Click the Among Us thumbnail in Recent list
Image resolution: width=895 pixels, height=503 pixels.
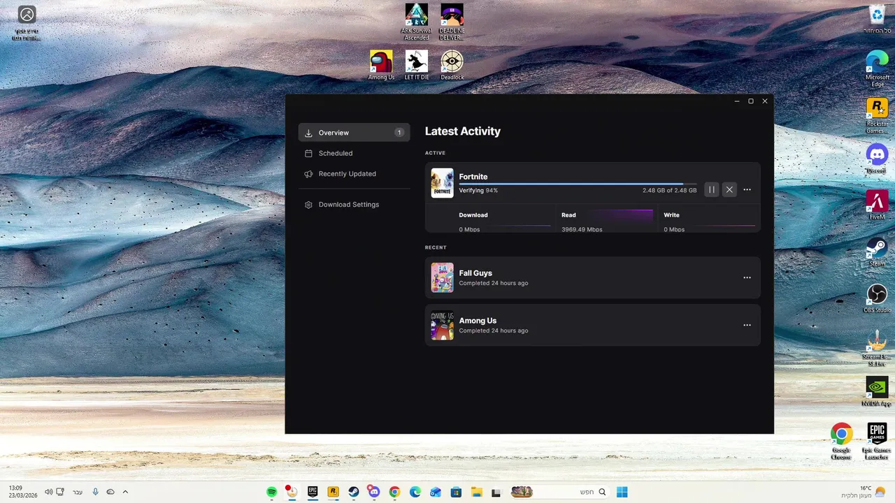click(x=442, y=325)
